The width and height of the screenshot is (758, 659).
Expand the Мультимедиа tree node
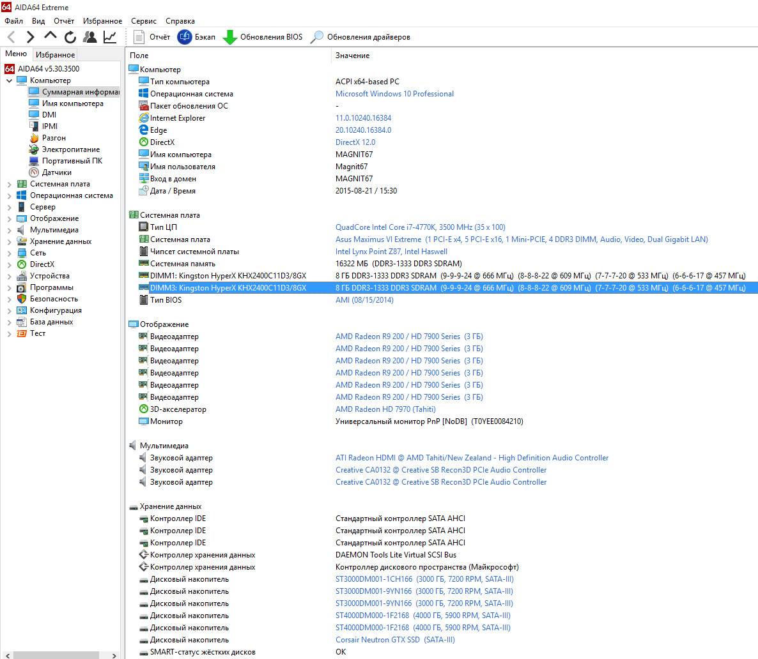click(x=9, y=230)
